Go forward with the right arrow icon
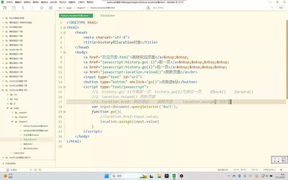288x180 pixels. point(32,8)
